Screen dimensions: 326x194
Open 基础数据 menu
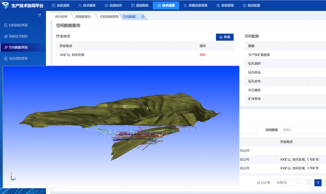(x=140, y=5)
